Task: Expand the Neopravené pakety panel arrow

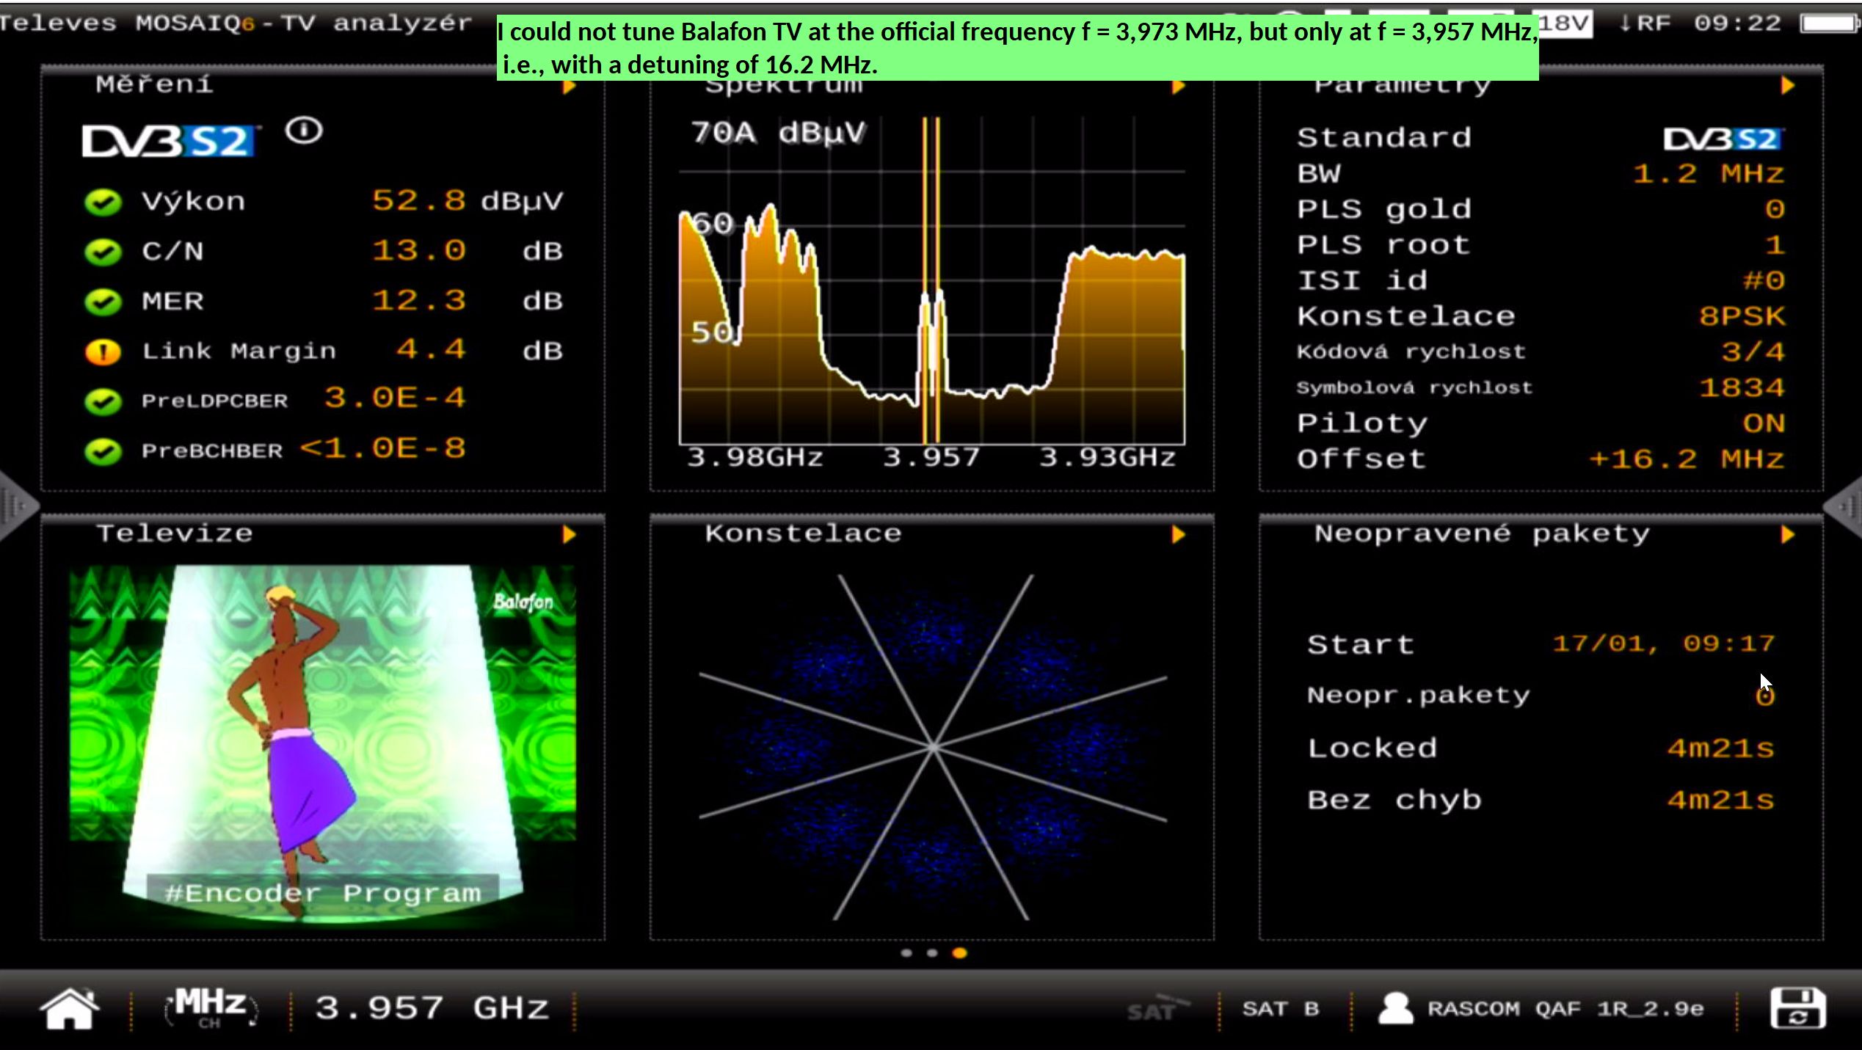Action: tap(1788, 535)
